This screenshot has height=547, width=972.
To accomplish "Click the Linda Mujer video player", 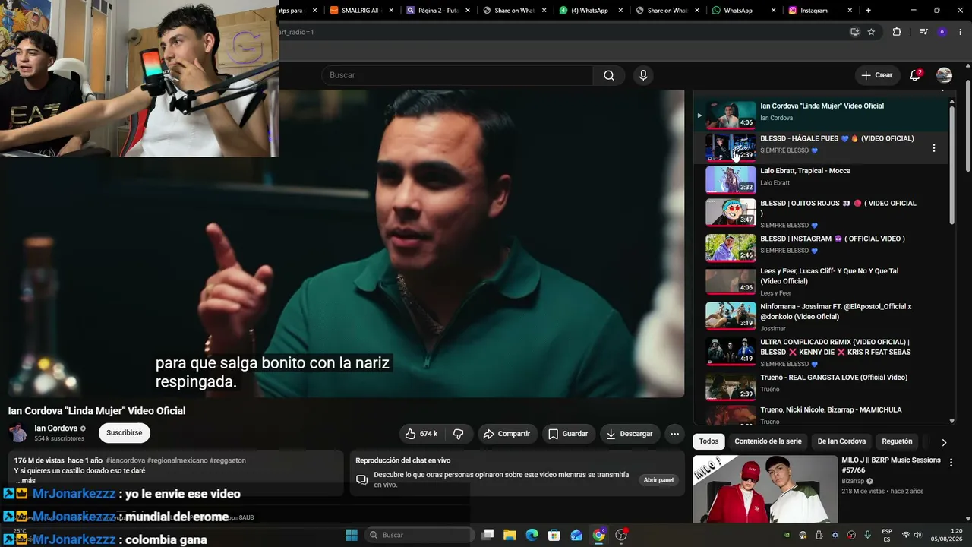I will coord(346,243).
